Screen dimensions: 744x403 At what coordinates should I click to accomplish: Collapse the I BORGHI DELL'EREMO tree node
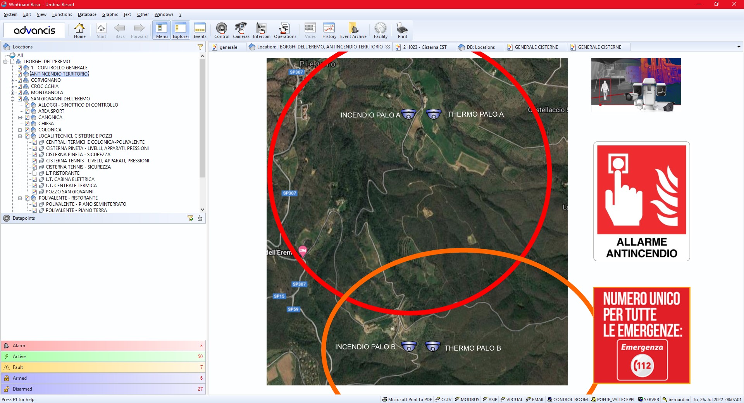pyautogui.click(x=5, y=62)
